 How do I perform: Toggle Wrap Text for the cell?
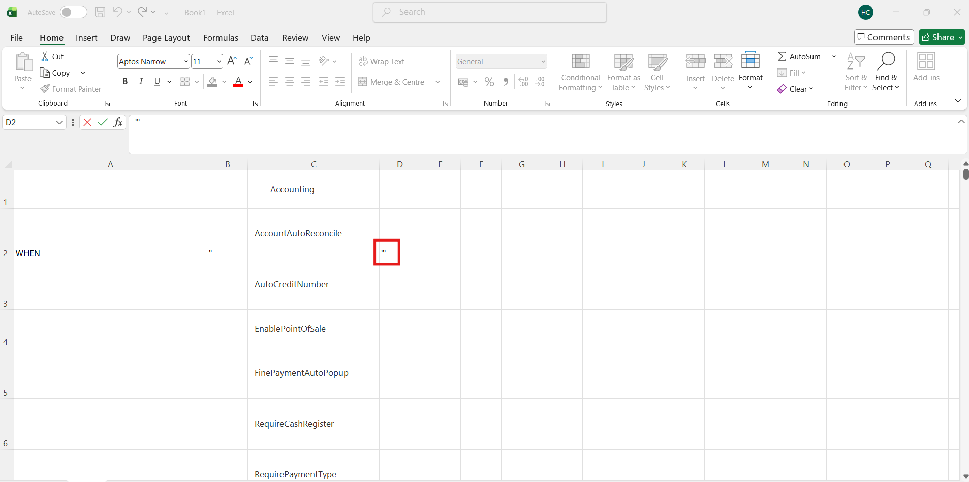[382, 61]
